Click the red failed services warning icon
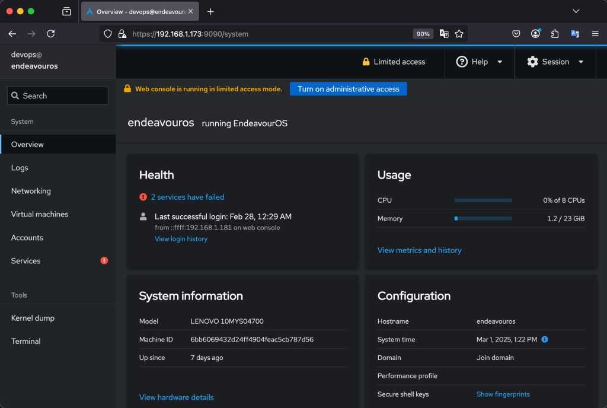Screen dimensions: 607x408 click(x=143, y=197)
